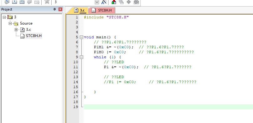Image resolution: width=253 pixels, height=123 pixels.
Task: Select STC8H.H in the project tree
Action: click(34, 36)
